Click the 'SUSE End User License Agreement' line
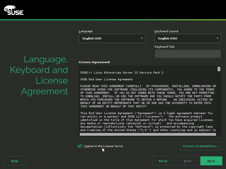This screenshot has height=169, width=226. 107,79
